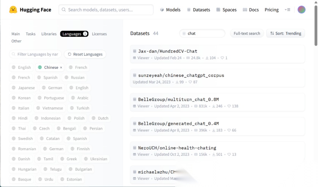Enable the Italian language filter
Image resolution: width=318 pixels, height=187 pixels.
point(21,108)
